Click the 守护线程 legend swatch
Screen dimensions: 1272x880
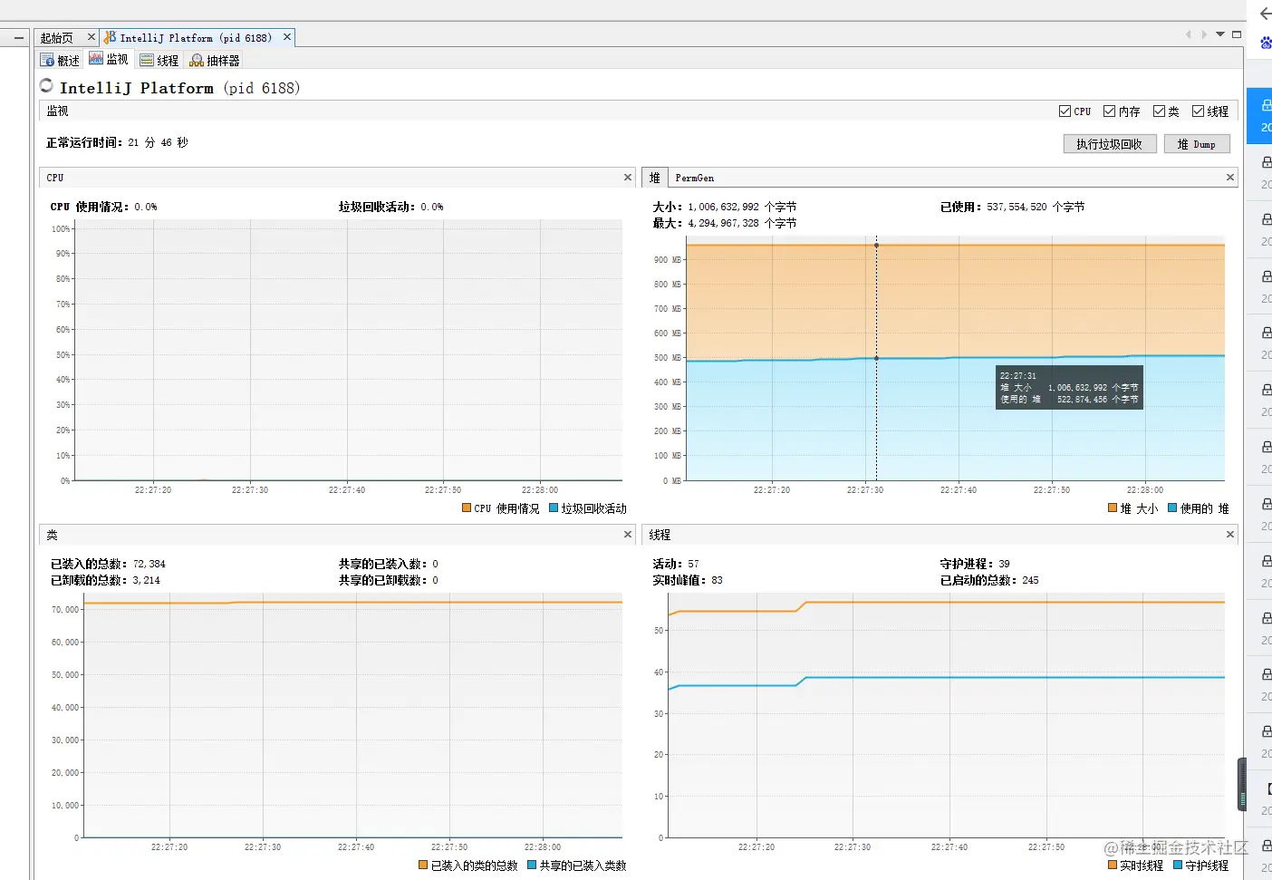[x=1178, y=865]
